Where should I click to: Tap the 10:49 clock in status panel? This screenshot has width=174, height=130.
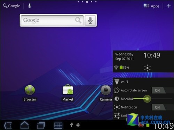152,55
